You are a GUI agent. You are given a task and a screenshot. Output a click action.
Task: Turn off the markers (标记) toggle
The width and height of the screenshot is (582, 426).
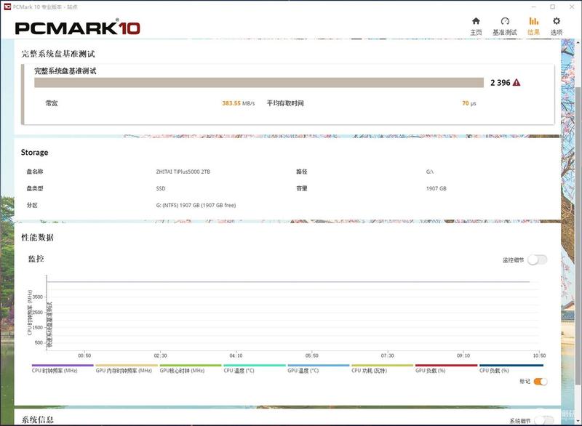tap(540, 382)
